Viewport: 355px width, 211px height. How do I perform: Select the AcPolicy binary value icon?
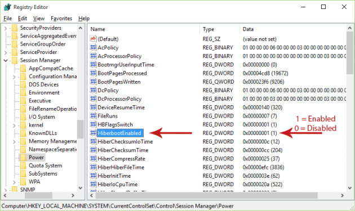(93, 47)
